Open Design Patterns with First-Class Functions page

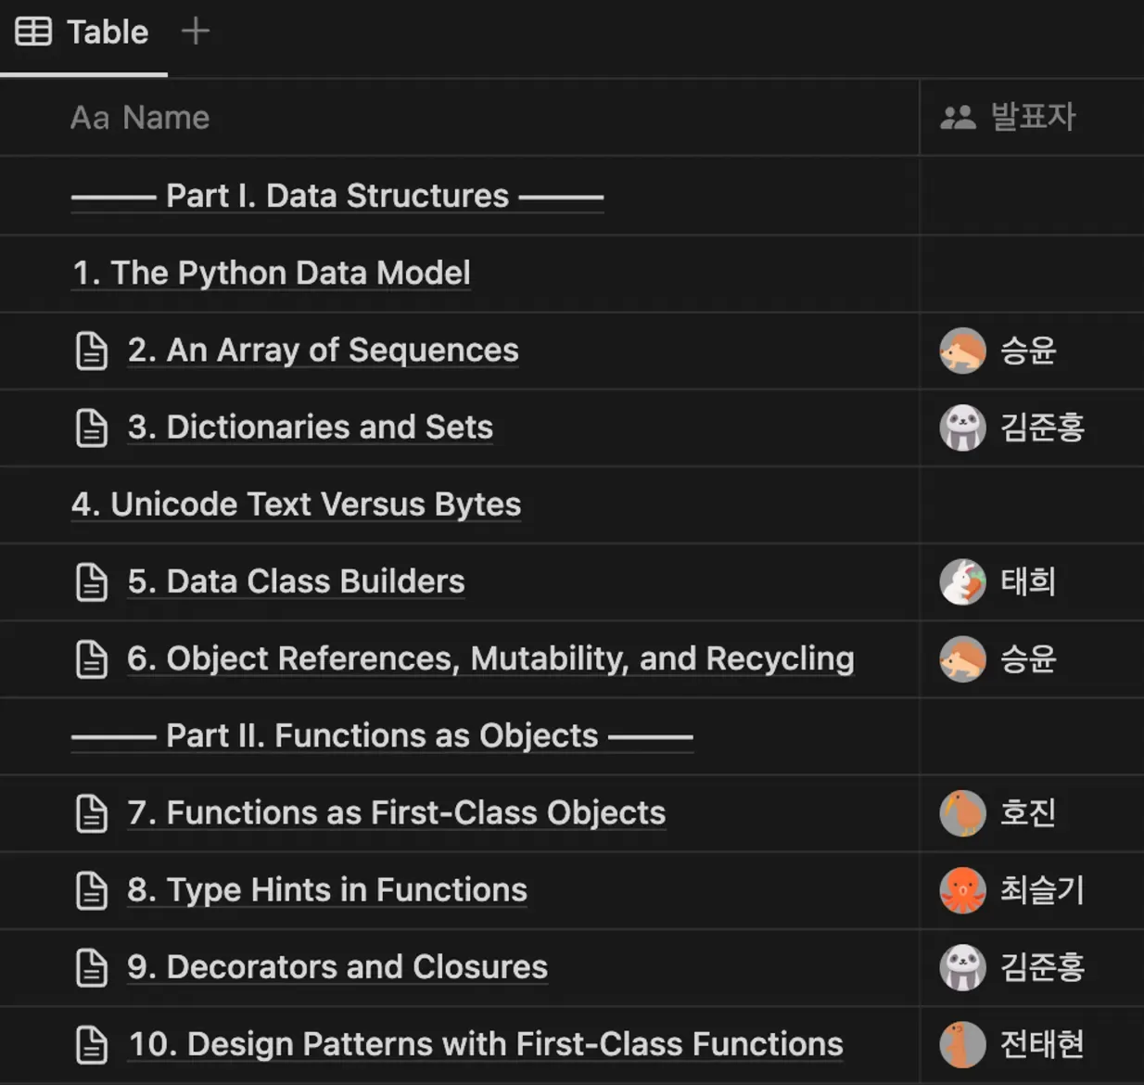click(486, 1044)
